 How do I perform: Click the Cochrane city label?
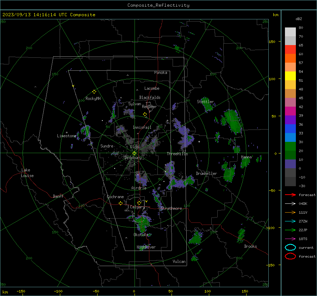tap(115, 197)
